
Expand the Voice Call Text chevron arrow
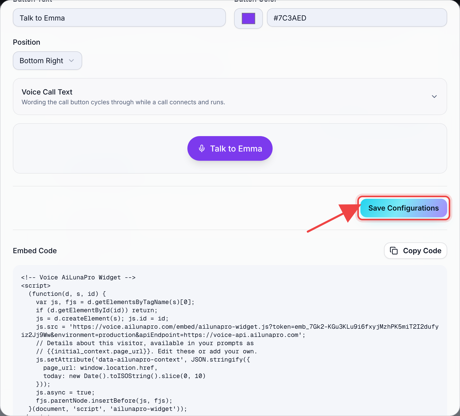click(434, 97)
